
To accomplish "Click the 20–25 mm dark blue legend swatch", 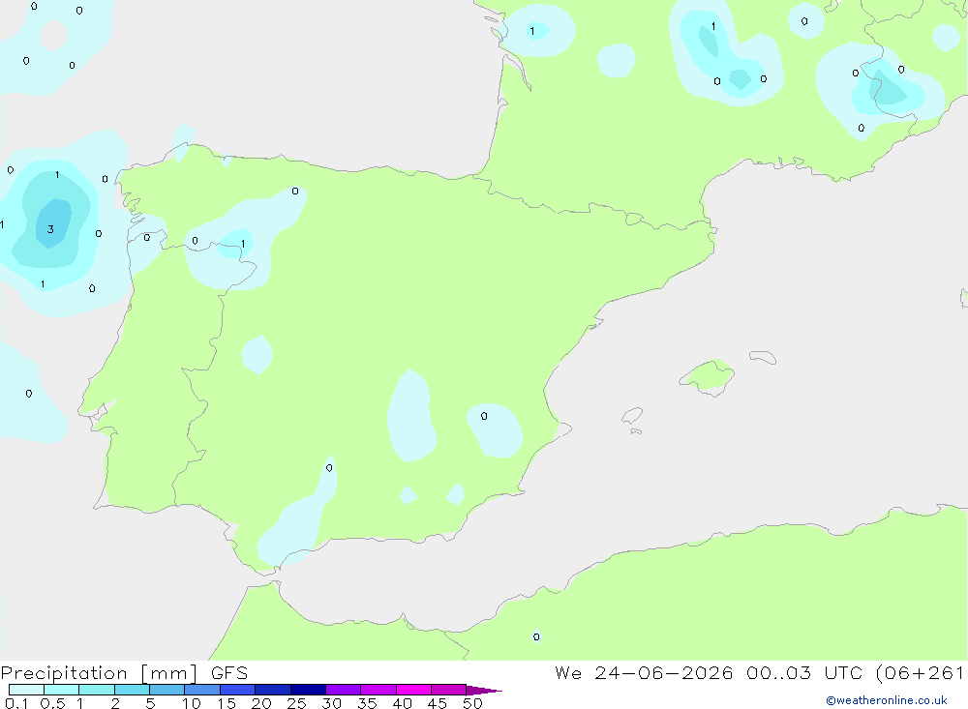I will pyautogui.click(x=272, y=690).
